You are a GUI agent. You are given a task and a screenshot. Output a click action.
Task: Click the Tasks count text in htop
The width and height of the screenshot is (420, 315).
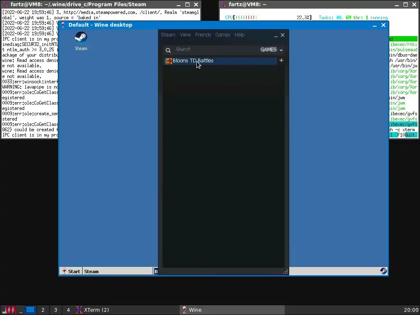point(353,18)
